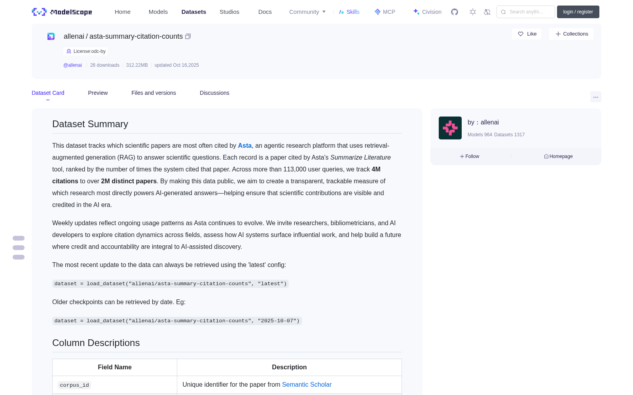Viewport: 633px width, 395px height.
Task: Go to the Home page
Action: pos(123,12)
